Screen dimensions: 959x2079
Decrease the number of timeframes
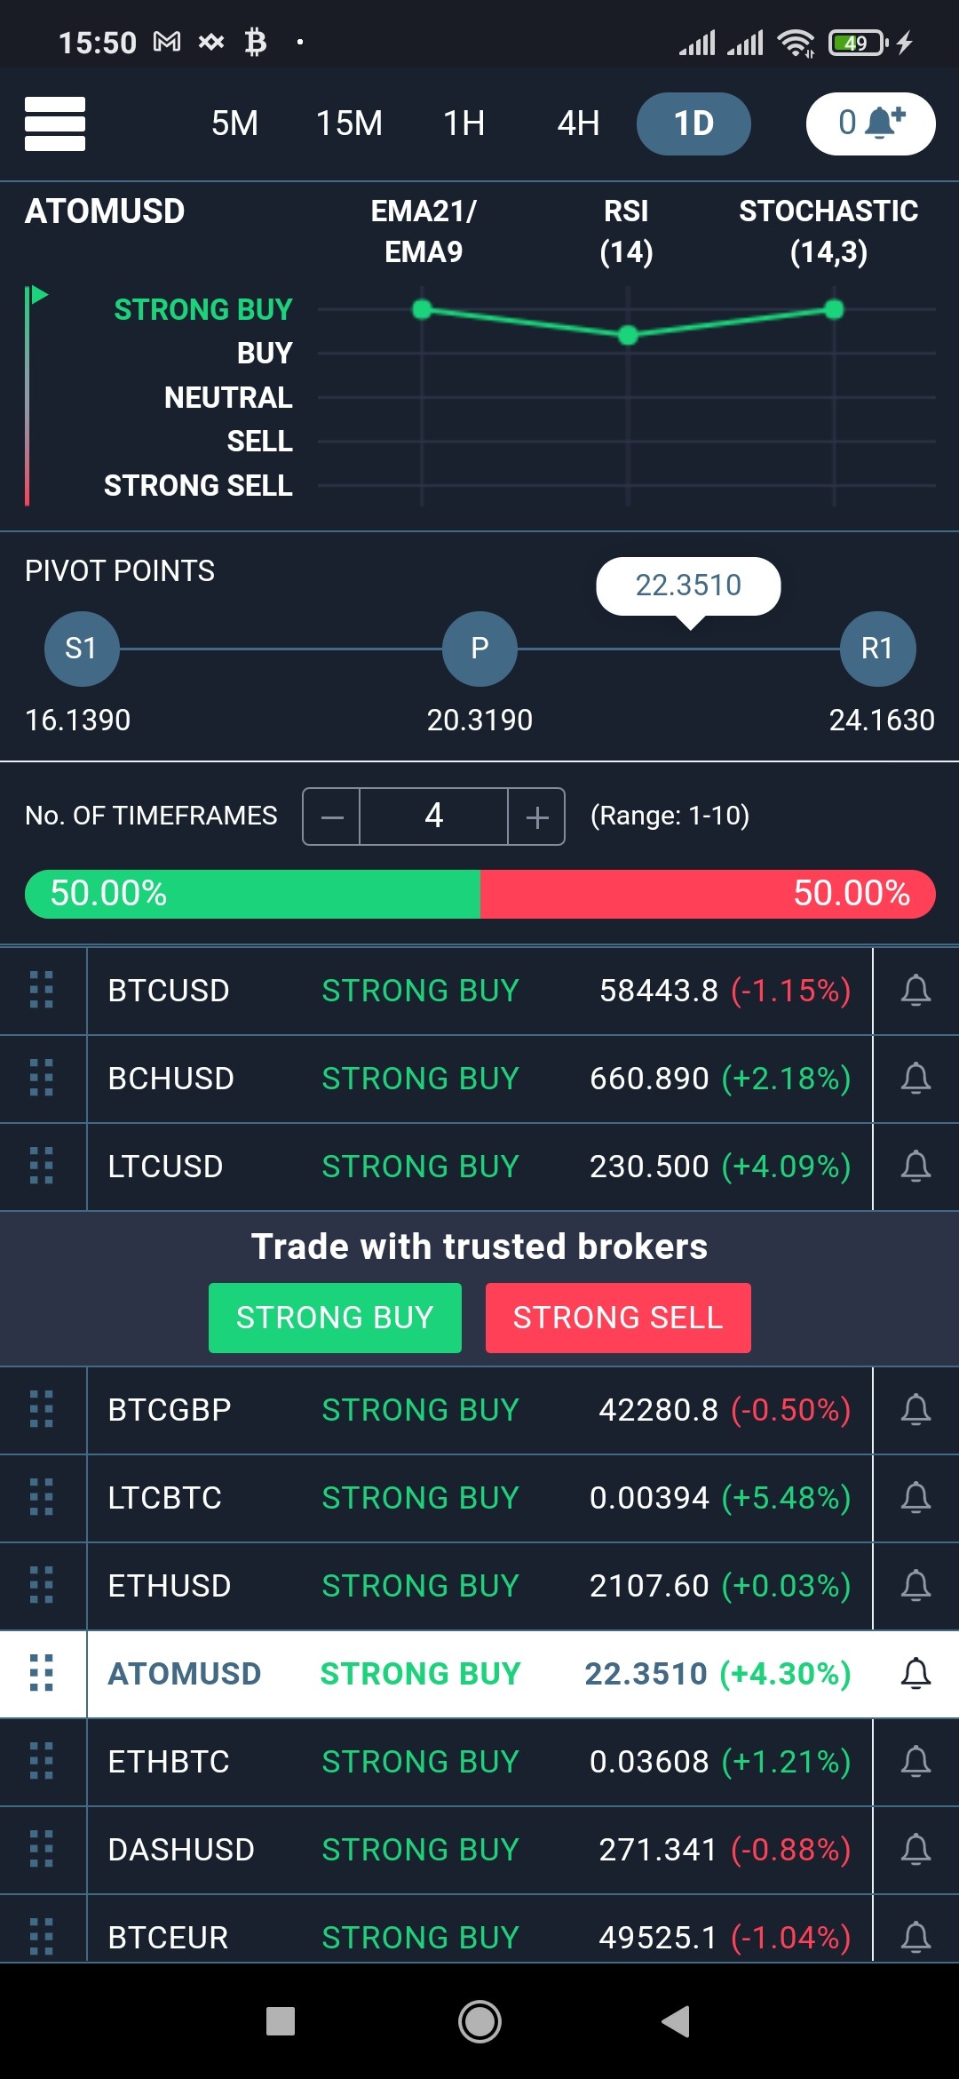(331, 816)
